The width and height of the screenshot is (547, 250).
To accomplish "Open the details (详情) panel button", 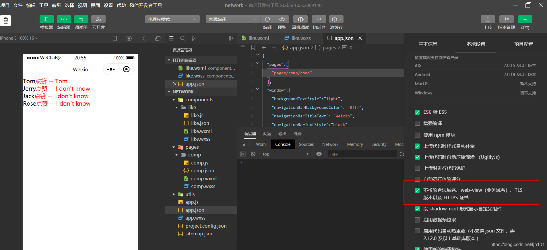I will pyautogui.click(x=525, y=19).
